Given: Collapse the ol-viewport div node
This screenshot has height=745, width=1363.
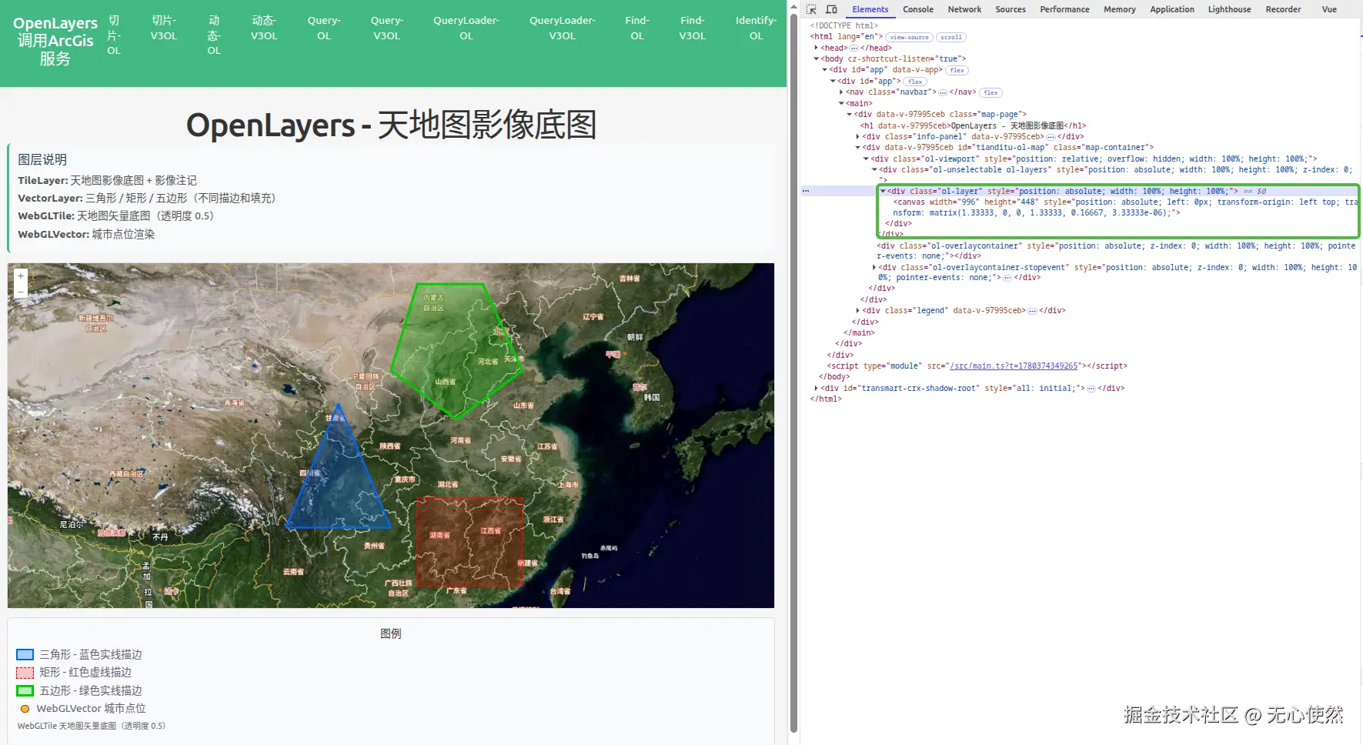Looking at the screenshot, I should pyautogui.click(x=866, y=159).
